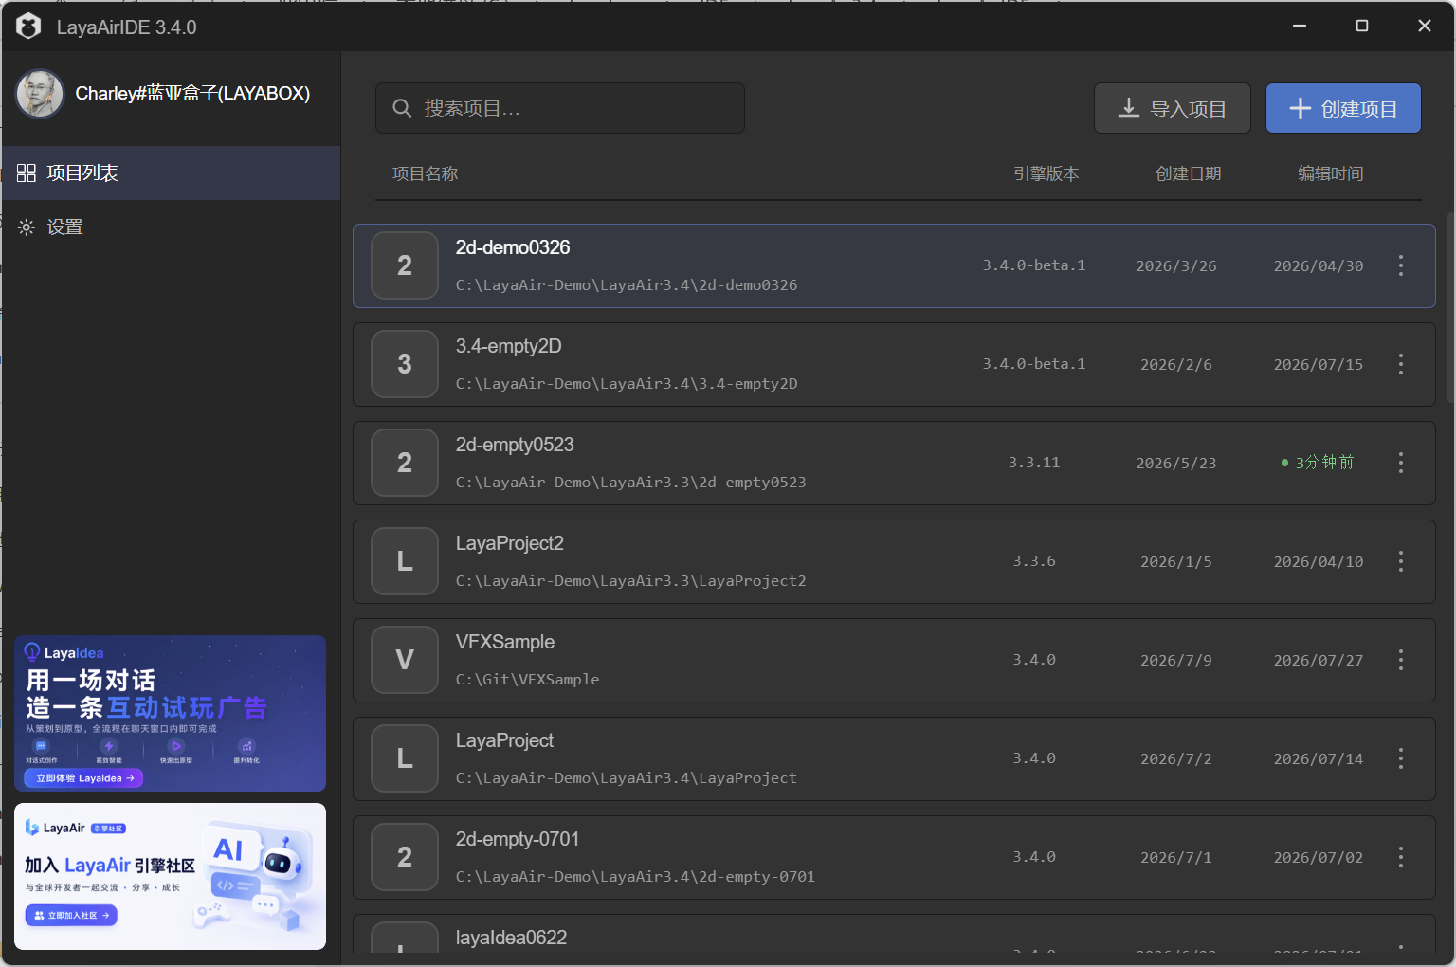Click the 3分钟前 edit time label
Viewport: 1456px width, 967px height.
pyautogui.click(x=1319, y=463)
